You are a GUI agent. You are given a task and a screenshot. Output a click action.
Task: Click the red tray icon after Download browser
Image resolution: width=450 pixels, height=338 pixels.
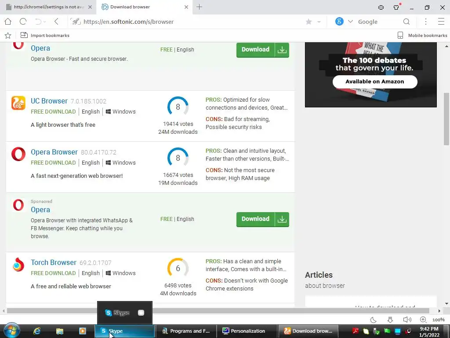click(x=356, y=331)
